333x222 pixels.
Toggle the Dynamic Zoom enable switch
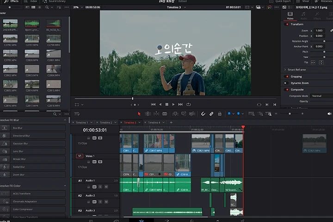[x=286, y=83]
